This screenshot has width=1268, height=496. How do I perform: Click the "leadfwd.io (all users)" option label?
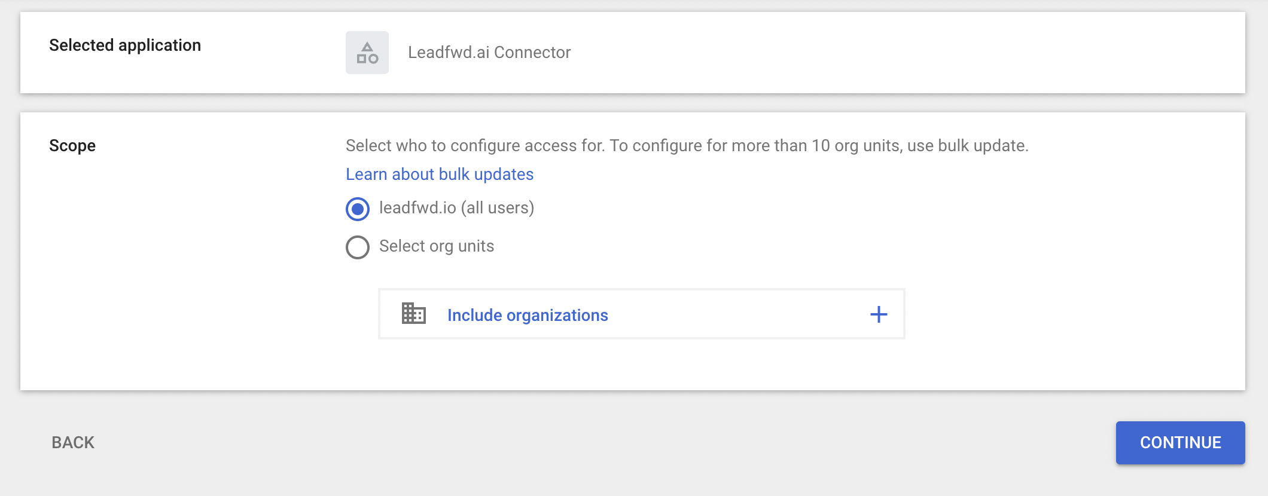[x=456, y=208]
